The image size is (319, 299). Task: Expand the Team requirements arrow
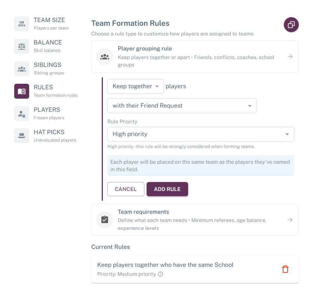click(290, 220)
